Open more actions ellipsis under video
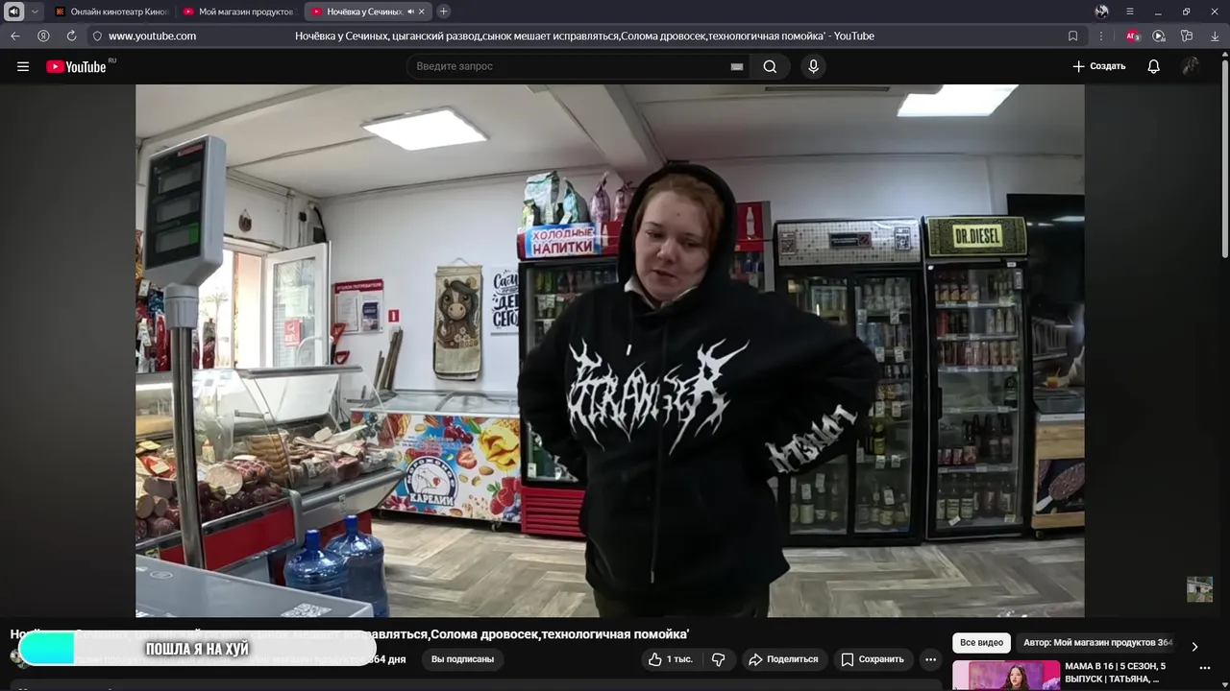Image resolution: width=1230 pixels, height=691 pixels. 930,659
